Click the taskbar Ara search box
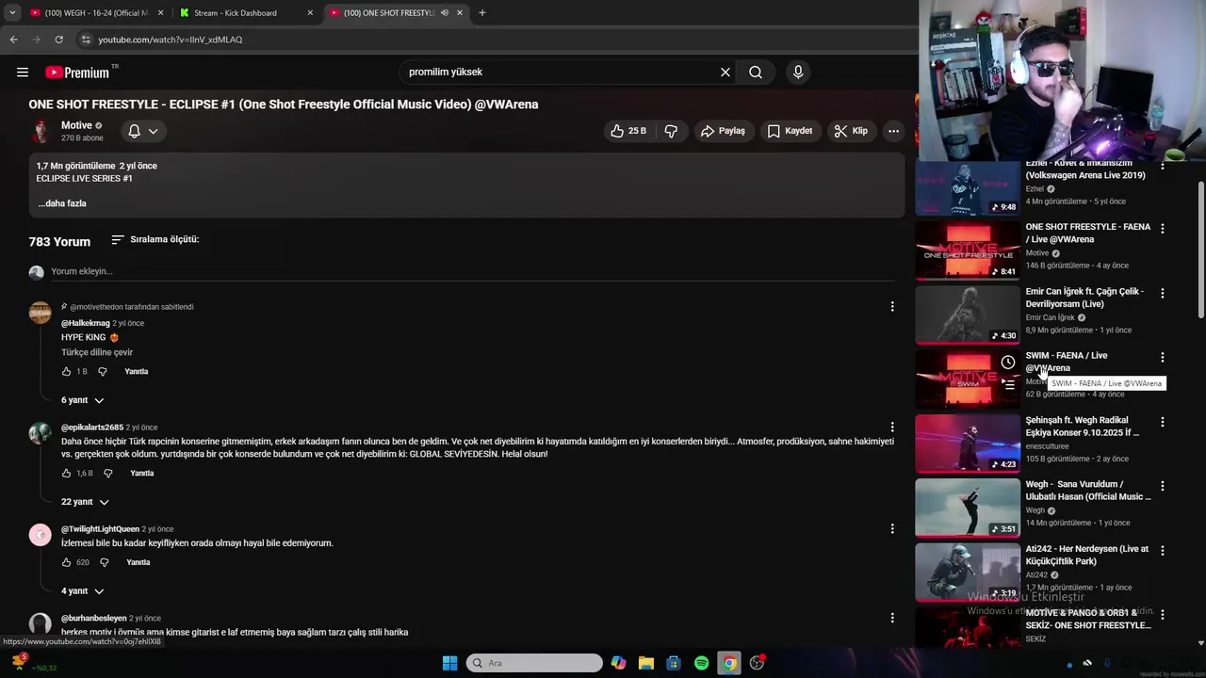Viewport: 1206px width, 678px height. 534,663
